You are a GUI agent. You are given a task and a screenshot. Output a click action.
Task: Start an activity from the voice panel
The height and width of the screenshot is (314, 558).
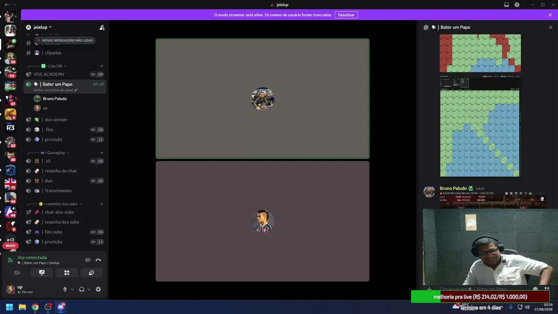coord(67,273)
